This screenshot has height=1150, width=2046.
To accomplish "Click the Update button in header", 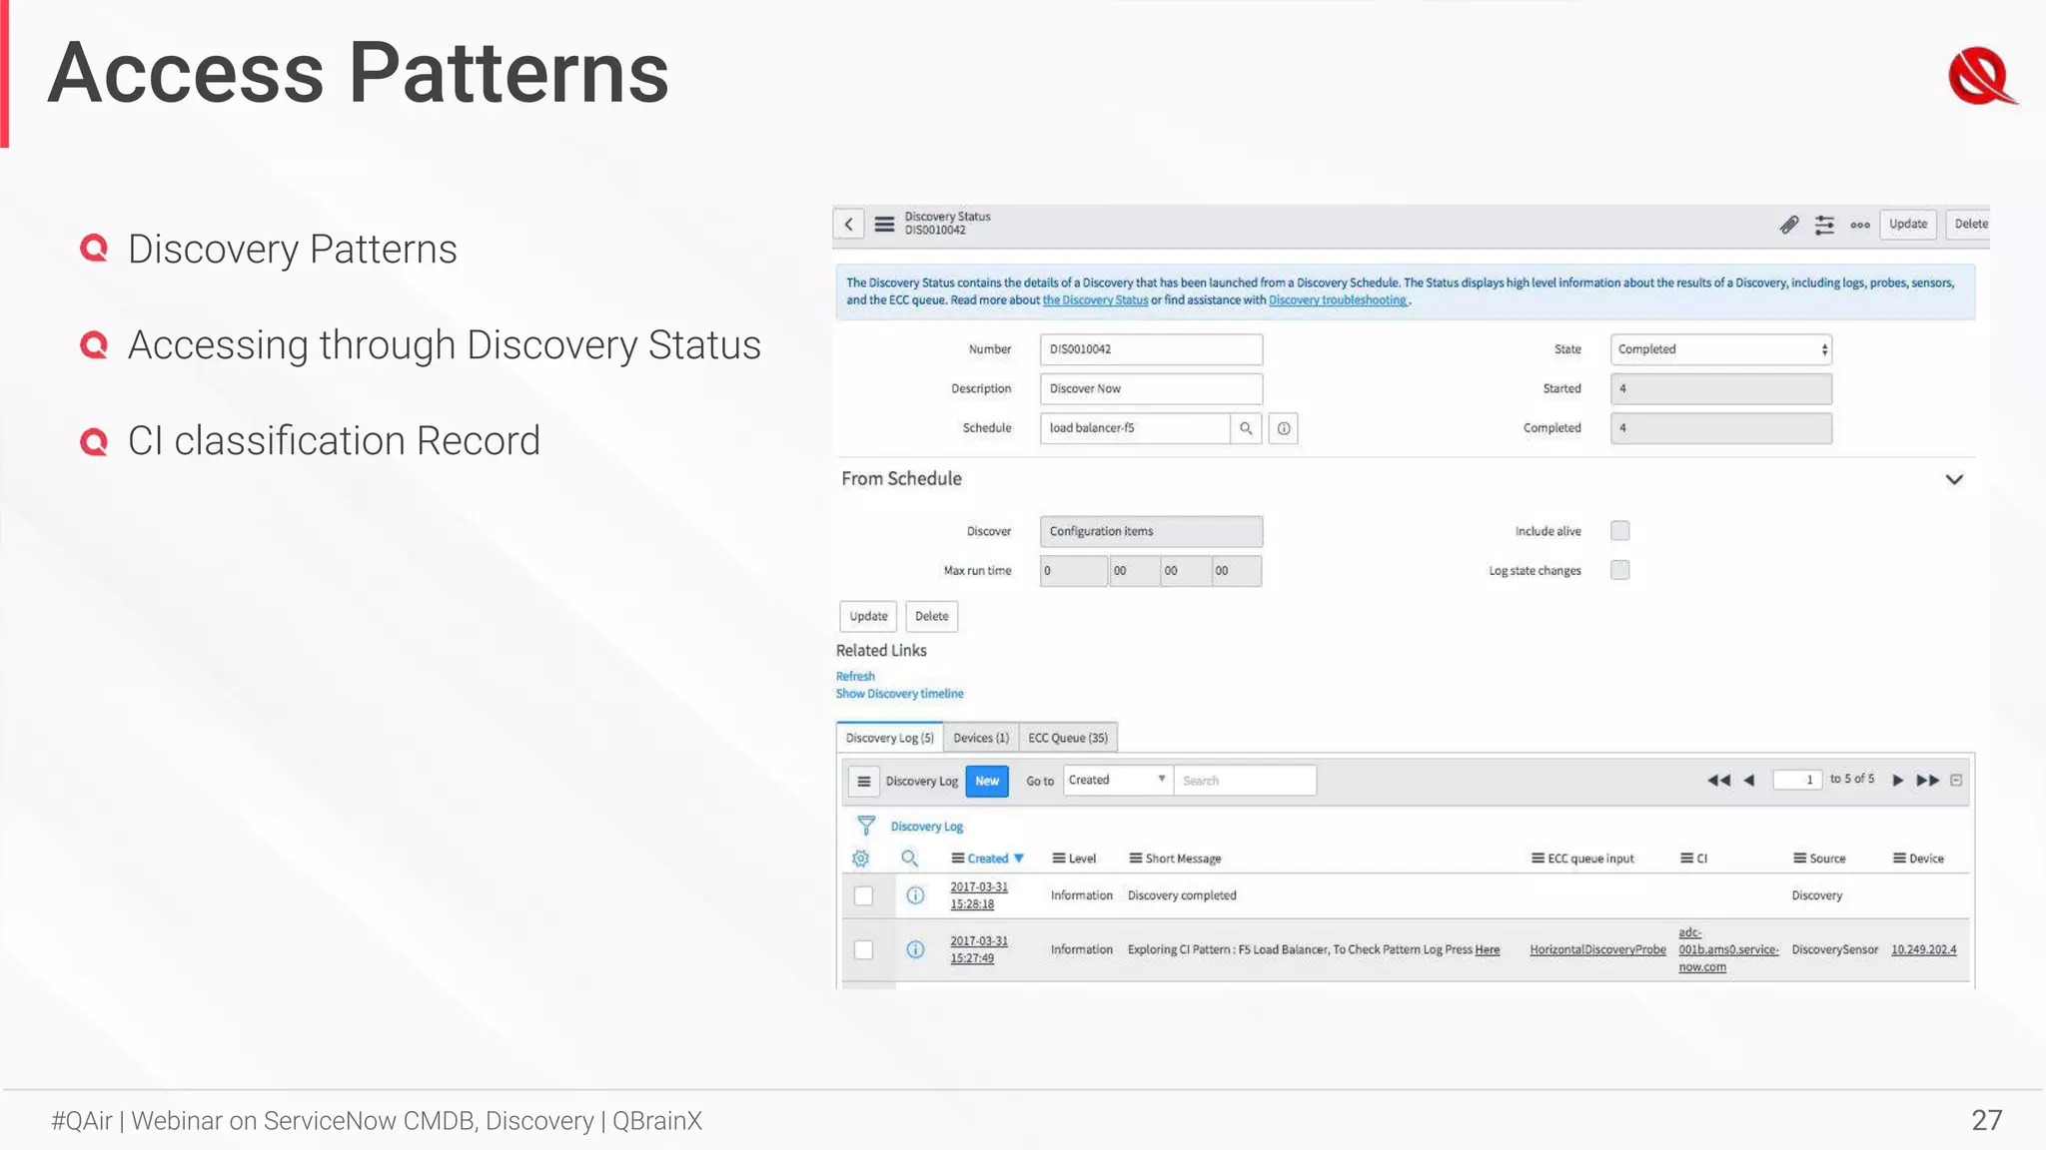I will click(1907, 225).
